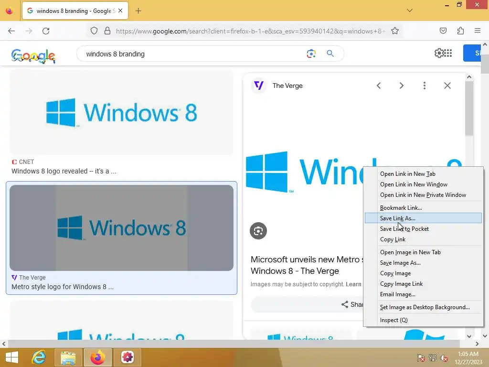Show previous image in The Verge panel
The image size is (489, 367).
click(379, 86)
